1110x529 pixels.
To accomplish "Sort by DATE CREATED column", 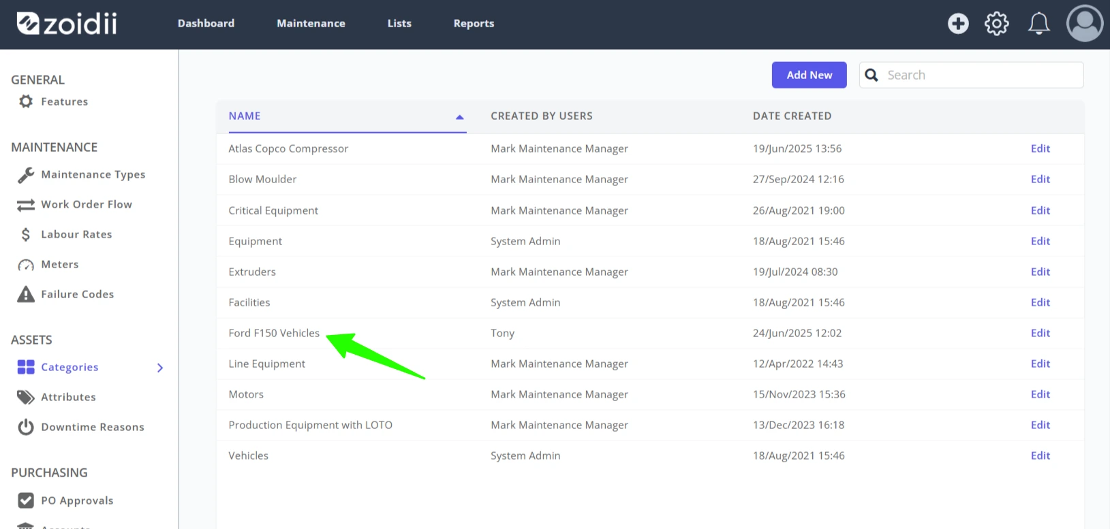I will pos(792,116).
